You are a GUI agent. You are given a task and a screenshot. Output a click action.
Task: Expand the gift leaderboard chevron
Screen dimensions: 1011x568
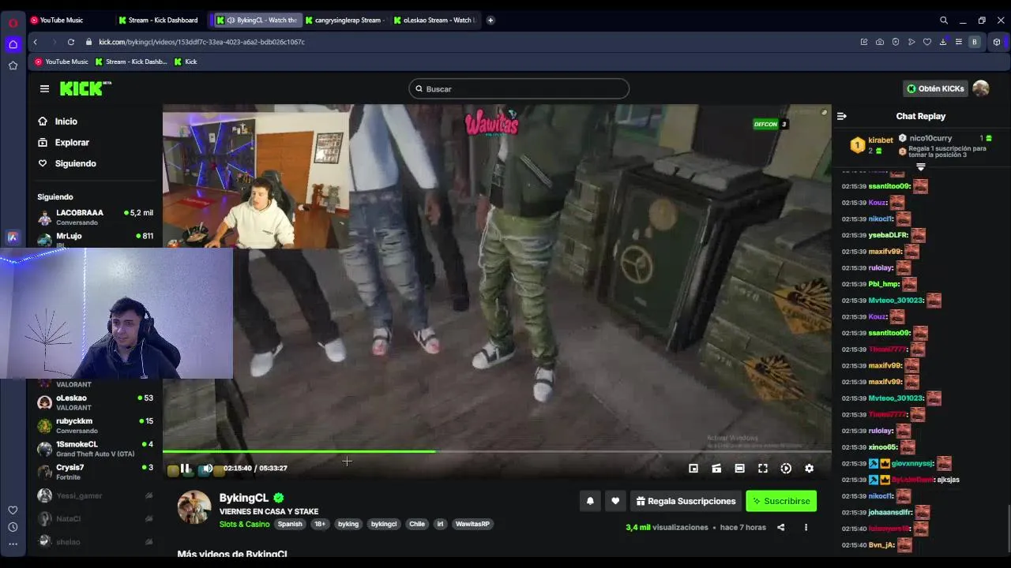(x=920, y=167)
